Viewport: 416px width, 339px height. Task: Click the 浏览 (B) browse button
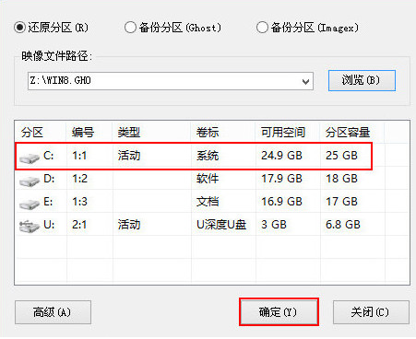pos(362,80)
